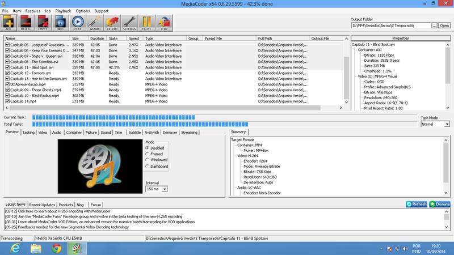Viewport: 454px width, 255px height.
Task: Click news about H.265 encoding with MediaCoder
Action: click(x=58, y=211)
